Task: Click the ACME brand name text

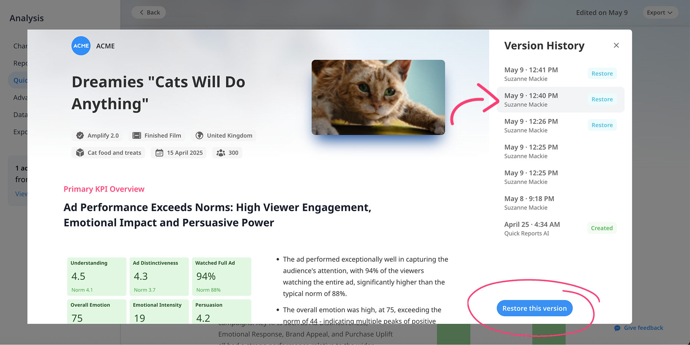Action: click(105, 46)
